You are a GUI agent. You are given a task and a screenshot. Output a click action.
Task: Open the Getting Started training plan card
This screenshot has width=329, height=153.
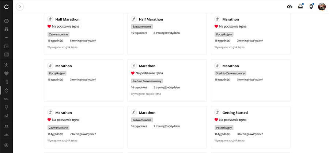(x=250, y=127)
